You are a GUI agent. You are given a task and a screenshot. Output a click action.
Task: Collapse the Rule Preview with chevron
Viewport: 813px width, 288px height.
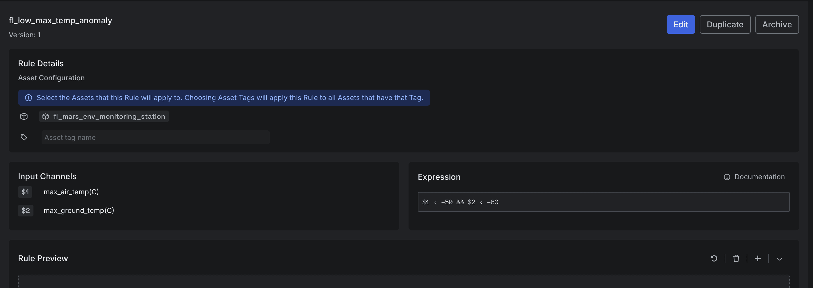click(x=779, y=259)
